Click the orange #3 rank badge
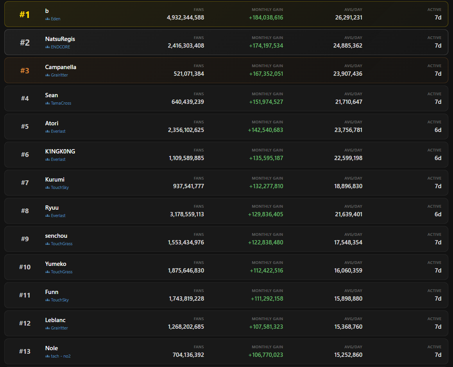Viewport: 453px width, 367px height. [25, 71]
